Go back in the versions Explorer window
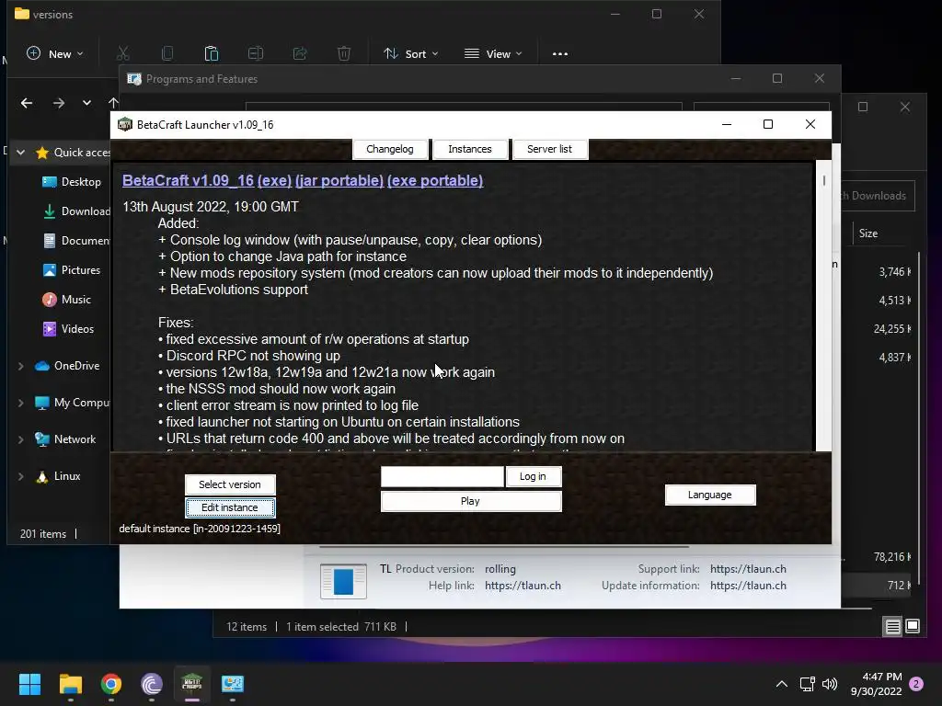The height and width of the screenshot is (706, 942). tap(27, 103)
